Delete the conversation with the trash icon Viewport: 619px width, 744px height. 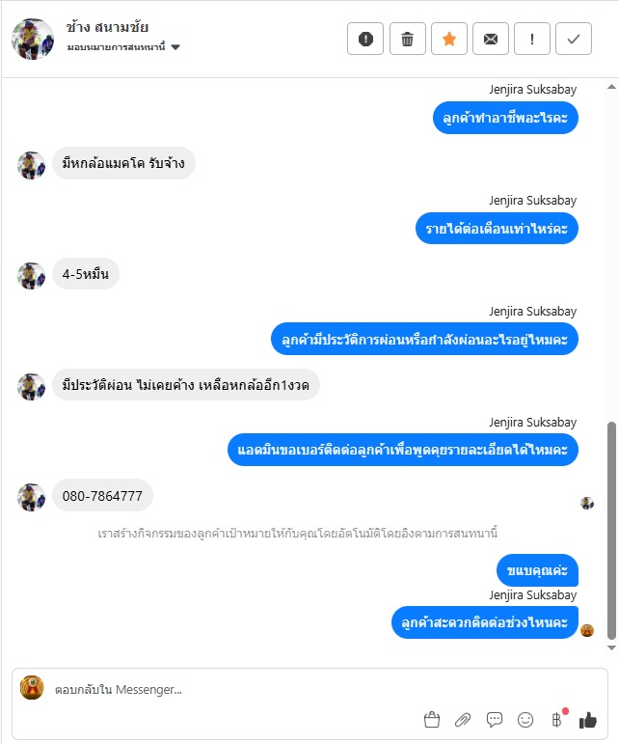407,39
